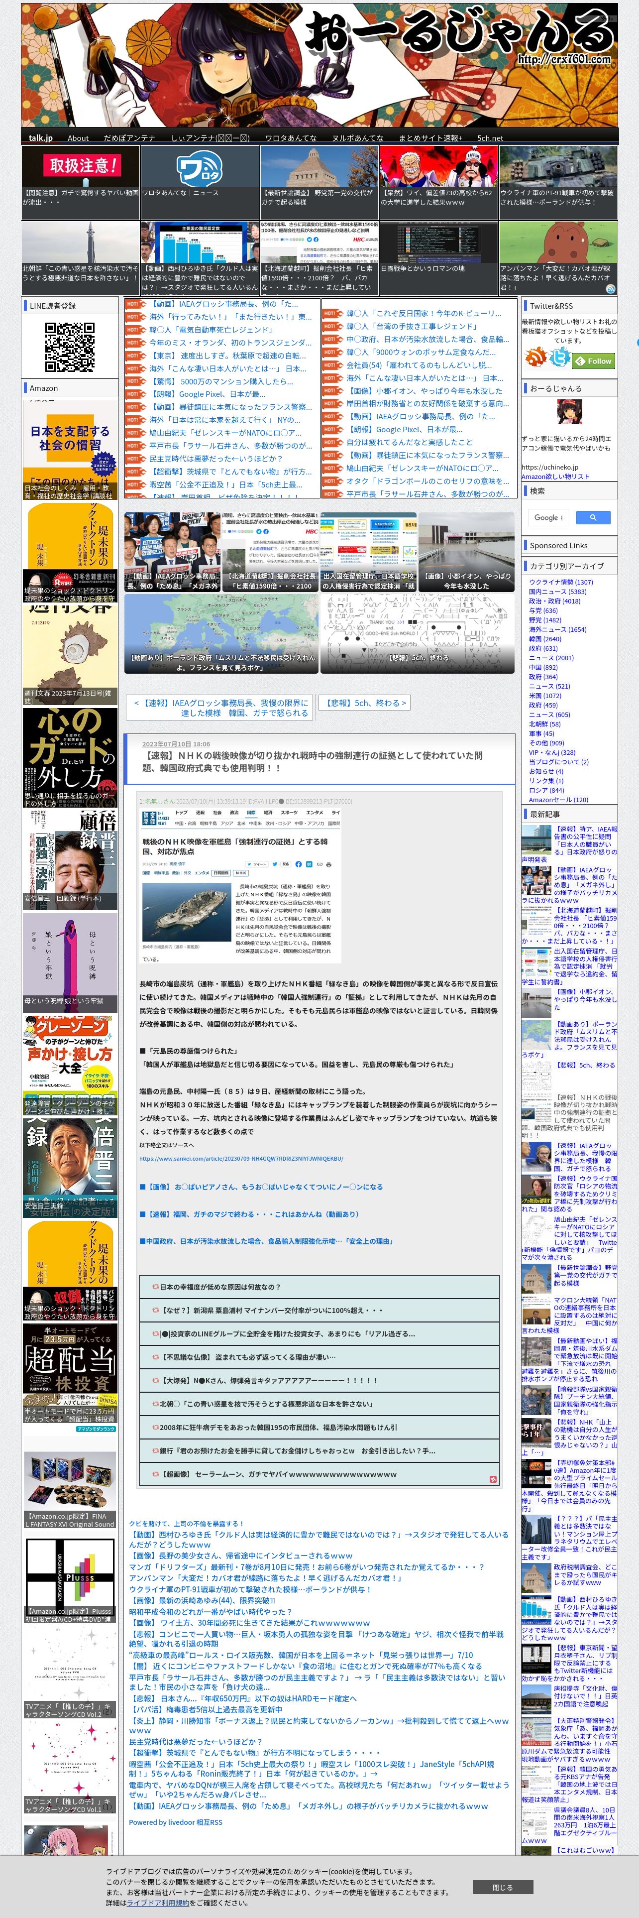Screen dimensions: 639x1918
Task: Open the 週刊文春 2023年7月13日号 Amazon item
Action: pos(70,655)
